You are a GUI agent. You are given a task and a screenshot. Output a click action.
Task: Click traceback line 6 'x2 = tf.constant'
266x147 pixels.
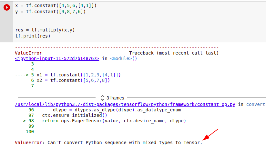tap(73, 80)
